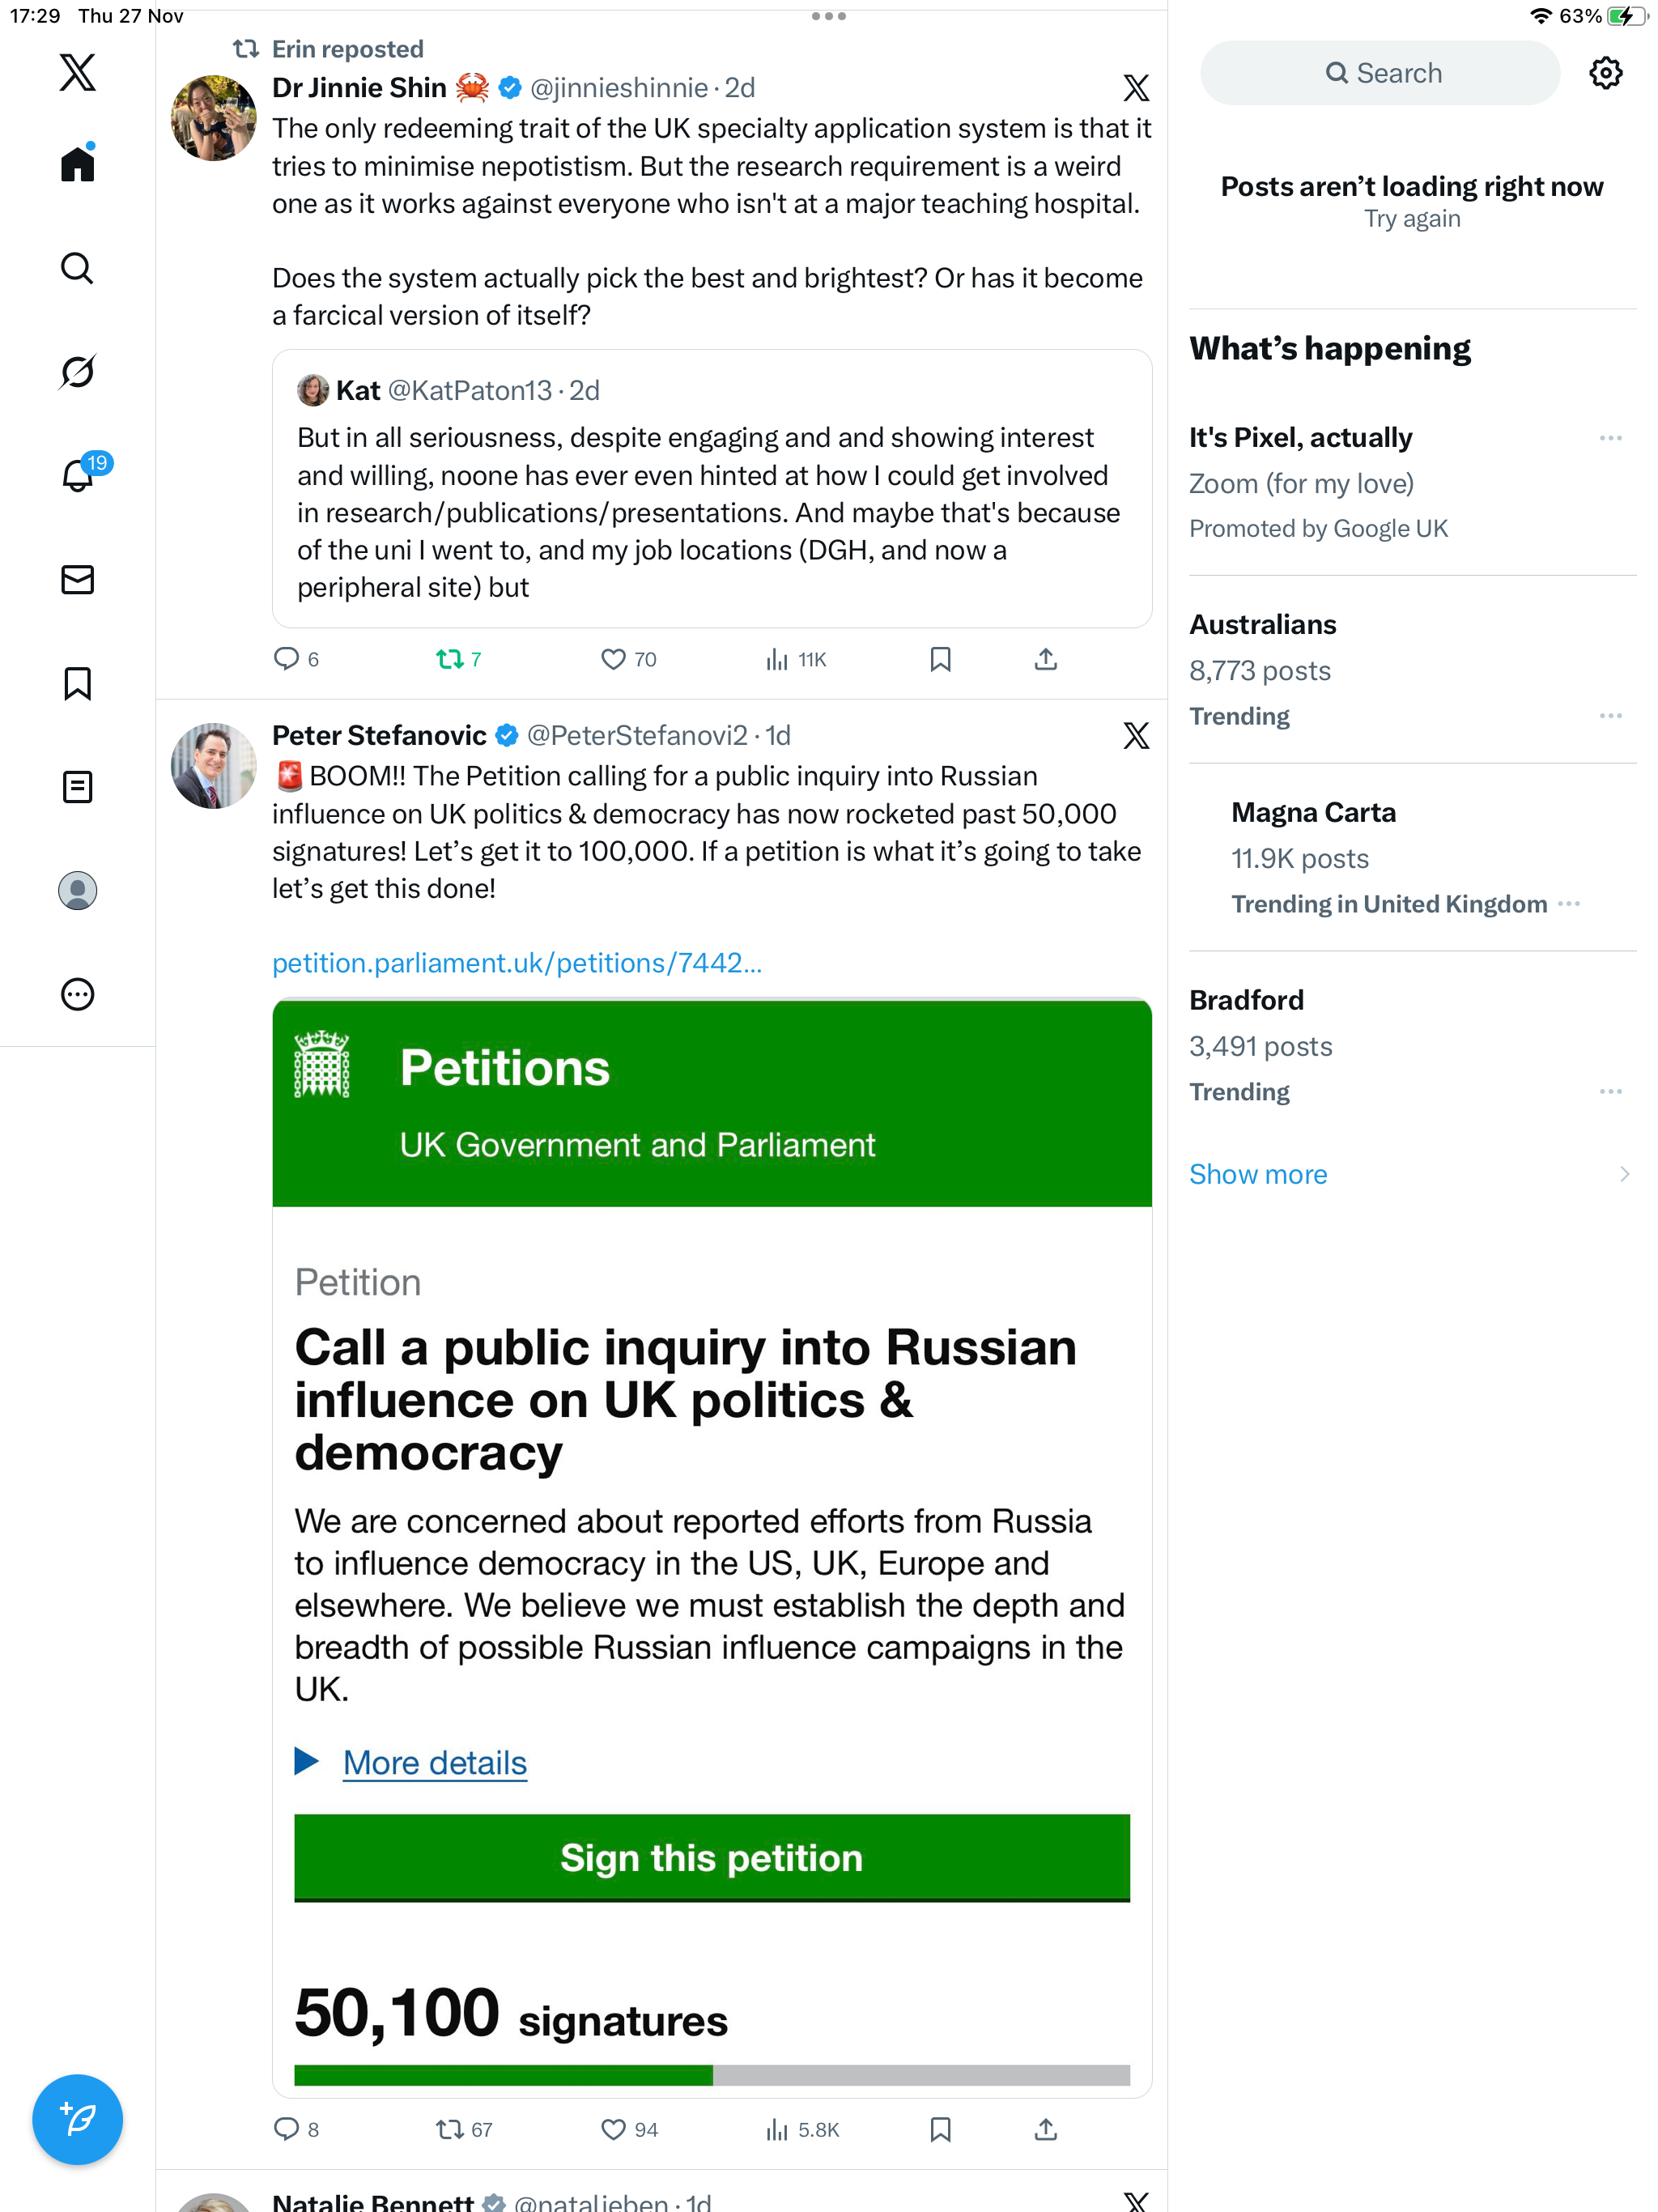Open the Grok icon in sidebar

point(77,372)
